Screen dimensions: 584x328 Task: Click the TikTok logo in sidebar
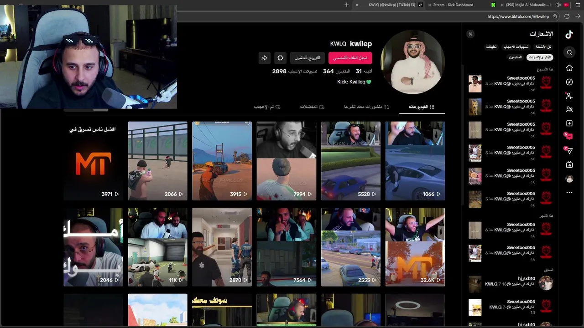pos(569,34)
